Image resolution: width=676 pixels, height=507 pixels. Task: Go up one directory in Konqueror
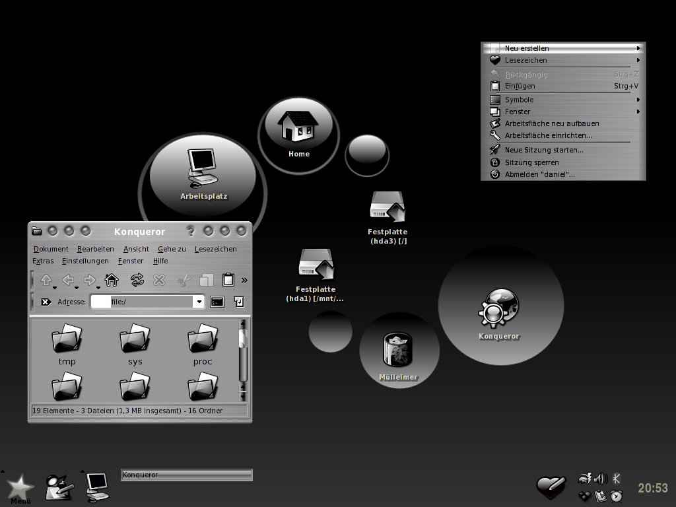coord(46,280)
